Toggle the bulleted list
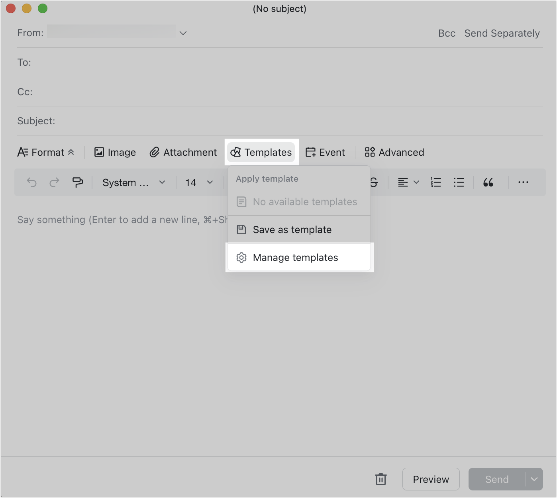 459,182
